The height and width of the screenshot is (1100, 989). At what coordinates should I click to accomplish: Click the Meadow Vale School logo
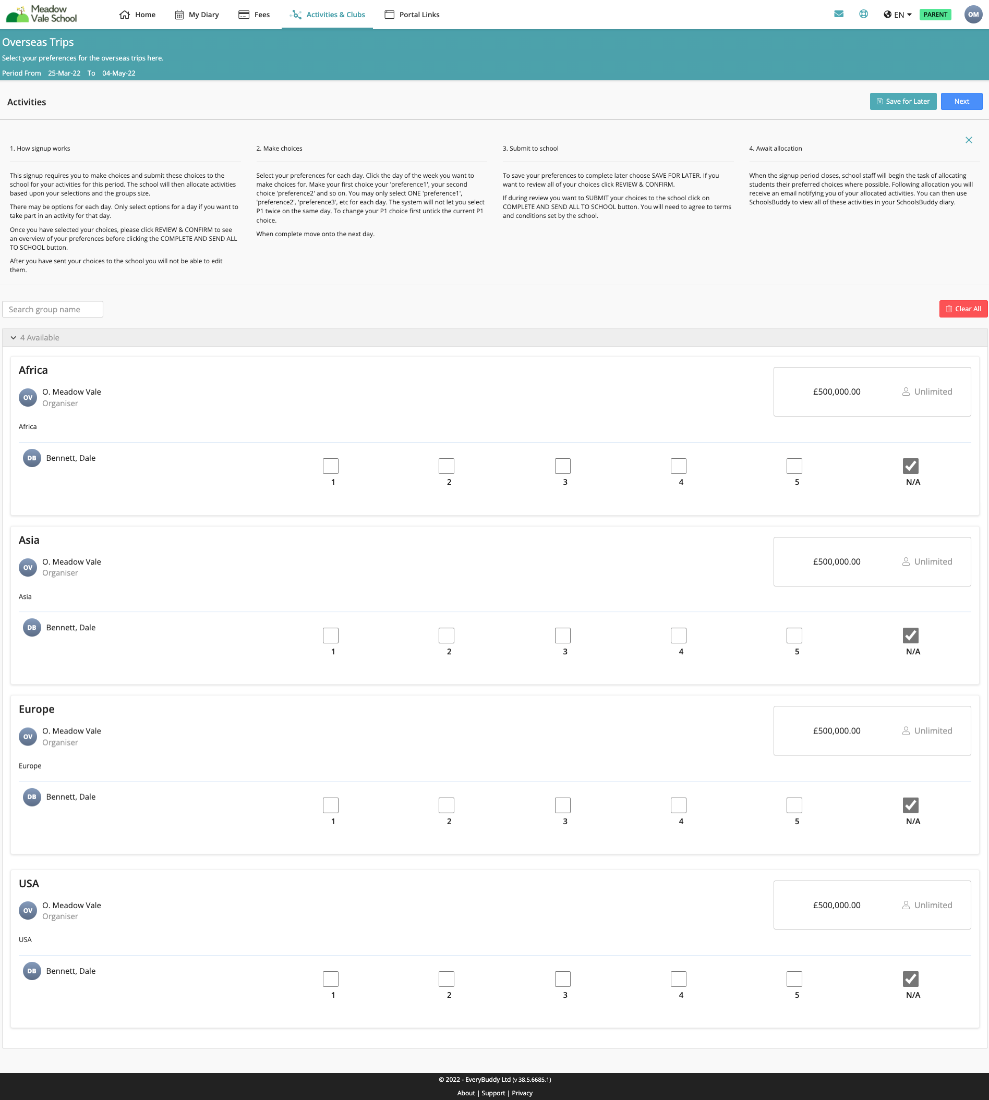41,14
